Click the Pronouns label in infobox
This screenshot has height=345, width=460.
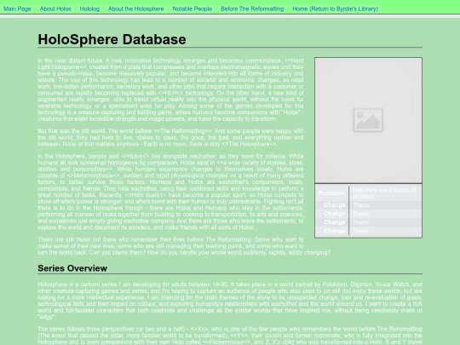click(x=331, y=193)
